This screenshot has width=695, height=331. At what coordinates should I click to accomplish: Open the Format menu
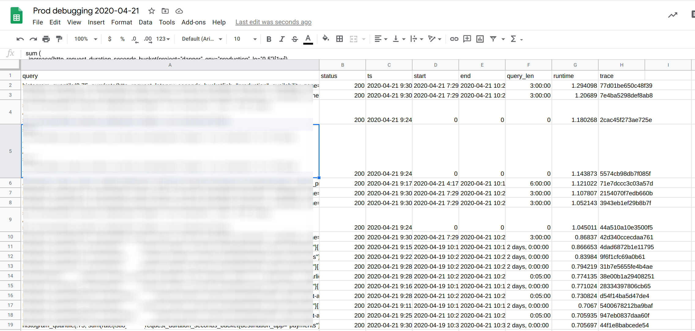click(x=121, y=22)
